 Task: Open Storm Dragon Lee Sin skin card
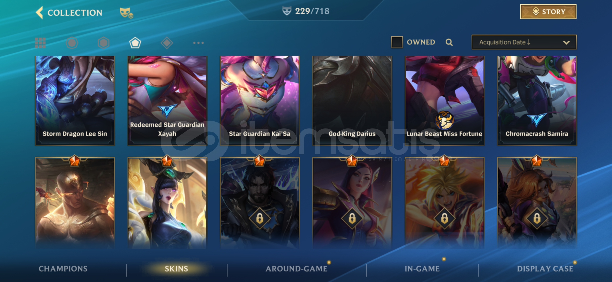(75, 101)
